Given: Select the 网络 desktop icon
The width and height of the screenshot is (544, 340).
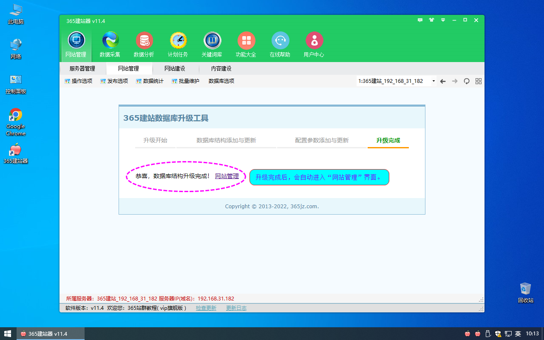Looking at the screenshot, I should [x=16, y=49].
